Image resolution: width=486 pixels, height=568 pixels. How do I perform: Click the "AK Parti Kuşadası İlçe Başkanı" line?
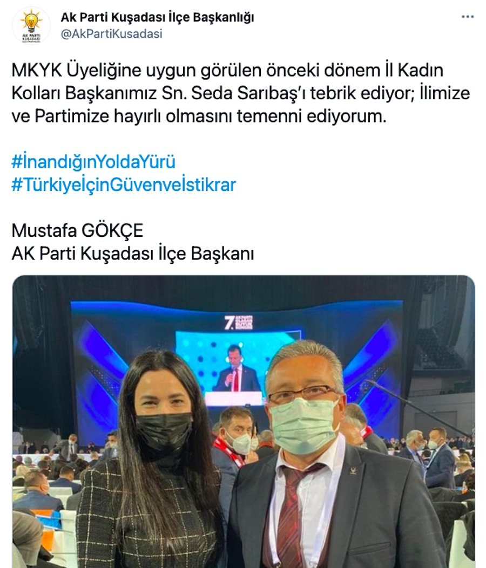(133, 254)
